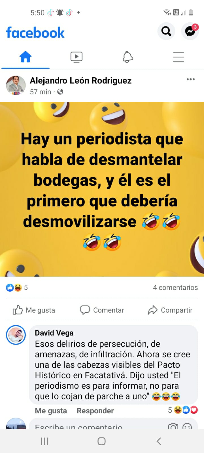Expand post options three-dot menu
204x453 pixels.
[x=191, y=79]
